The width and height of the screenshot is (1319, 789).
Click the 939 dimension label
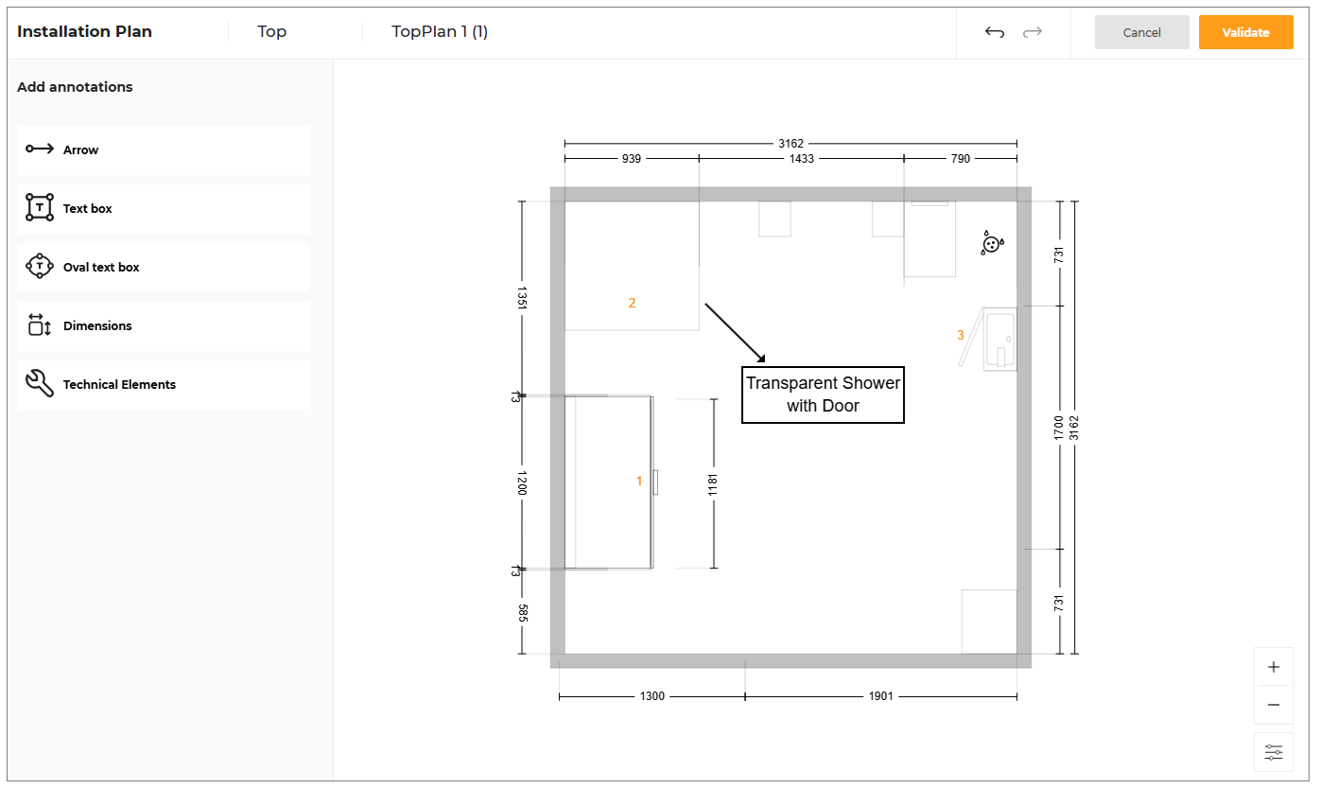[x=632, y=159]
